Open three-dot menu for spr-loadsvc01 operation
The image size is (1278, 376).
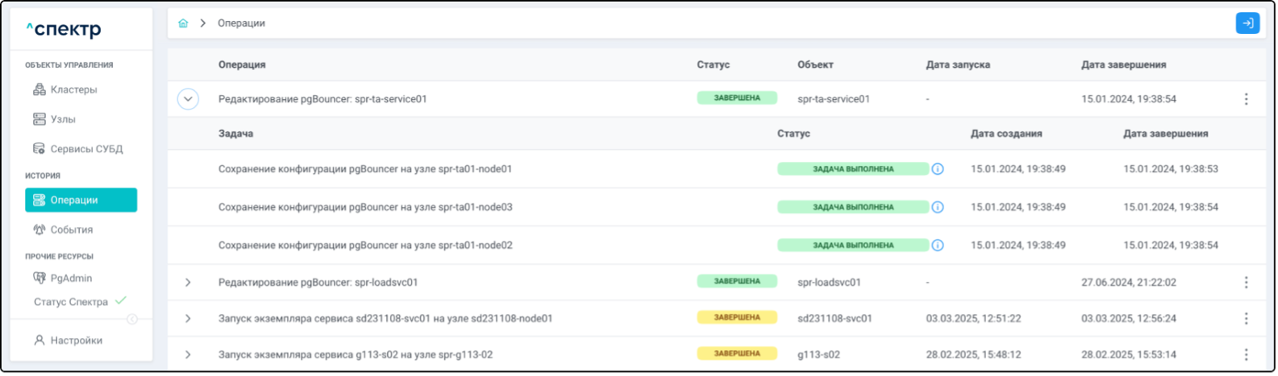click(1246, 283)
